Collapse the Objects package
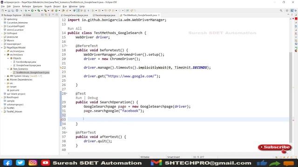Image resolution: width=298 pixels, height=167 pixels. (8, 58)
